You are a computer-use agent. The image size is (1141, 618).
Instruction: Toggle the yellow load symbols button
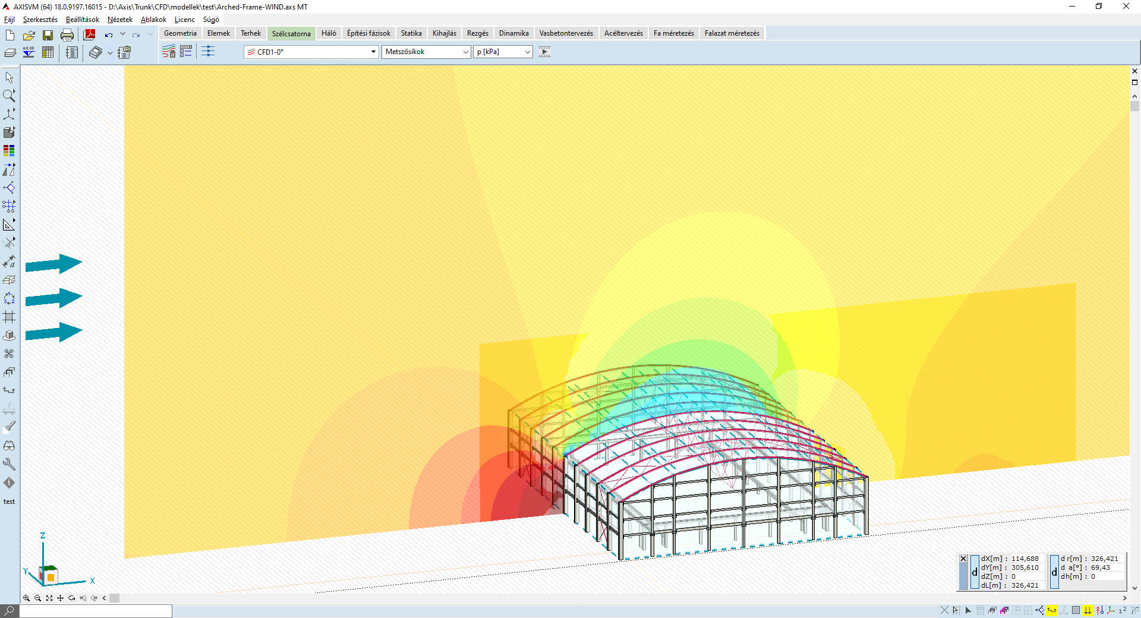point(1088,610)
